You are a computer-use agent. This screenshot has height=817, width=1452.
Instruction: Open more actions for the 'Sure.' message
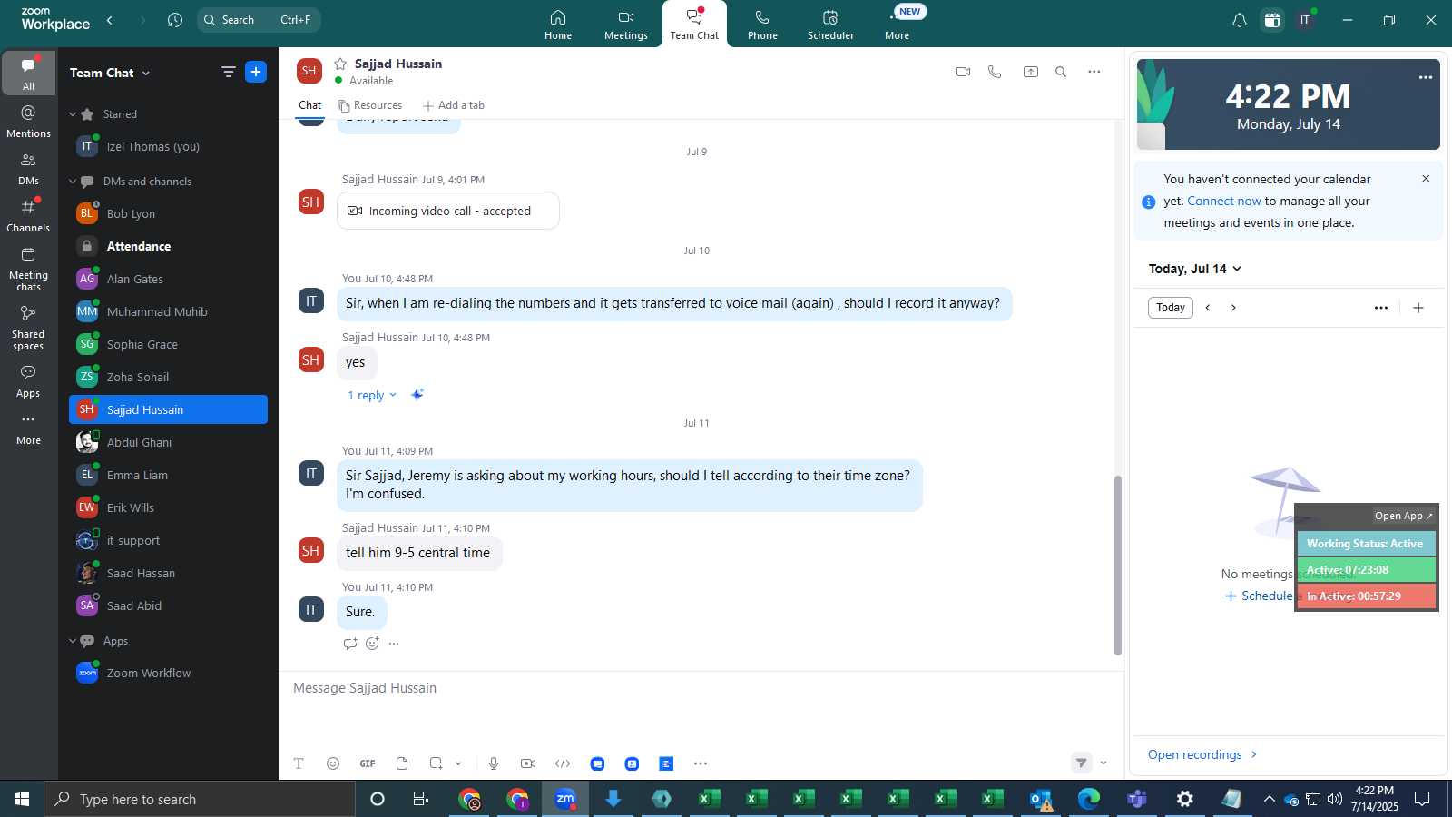394,644
